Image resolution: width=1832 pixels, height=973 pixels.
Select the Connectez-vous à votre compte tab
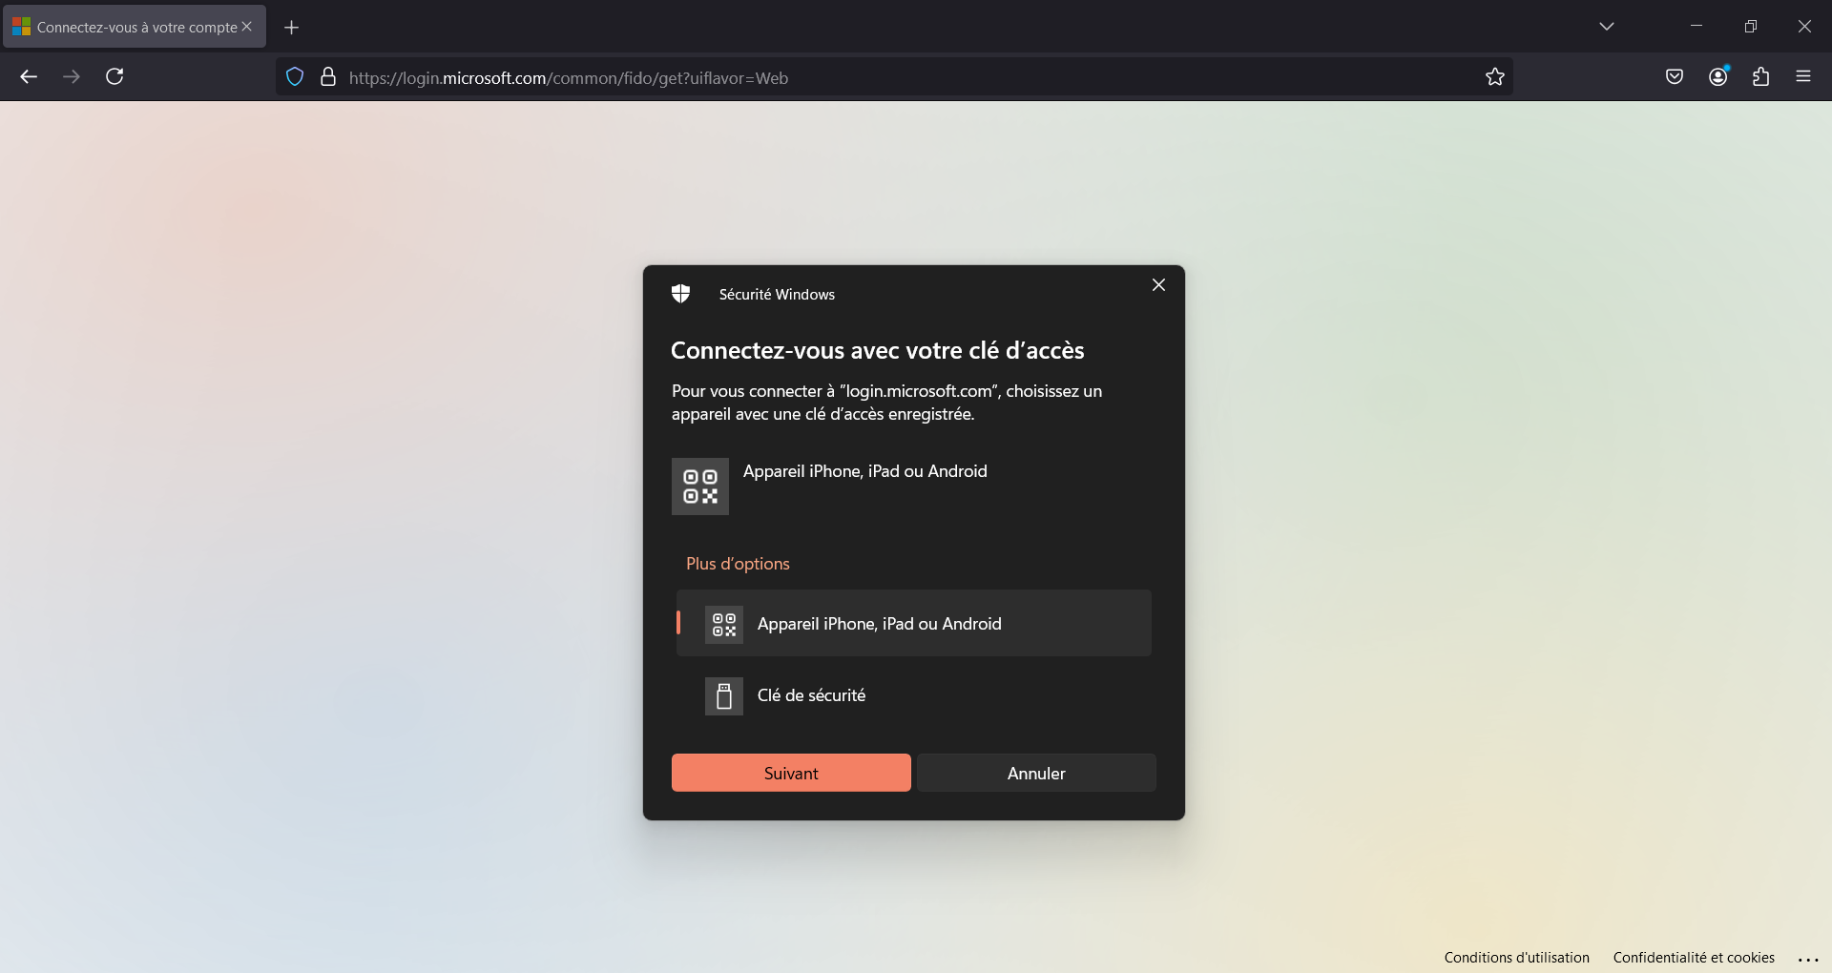(x=135, y=28)
